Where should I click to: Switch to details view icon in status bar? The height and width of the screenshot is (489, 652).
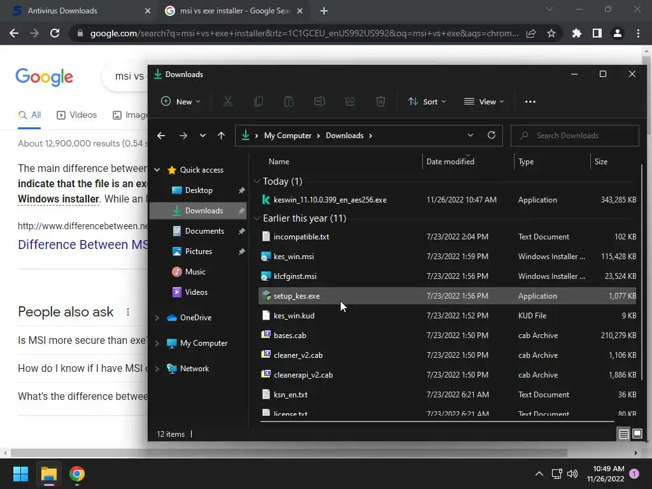(x=624, y=434)
